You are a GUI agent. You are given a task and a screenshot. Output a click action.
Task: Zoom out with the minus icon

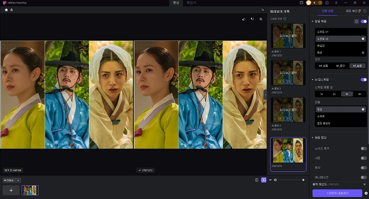tap(270, 180)
